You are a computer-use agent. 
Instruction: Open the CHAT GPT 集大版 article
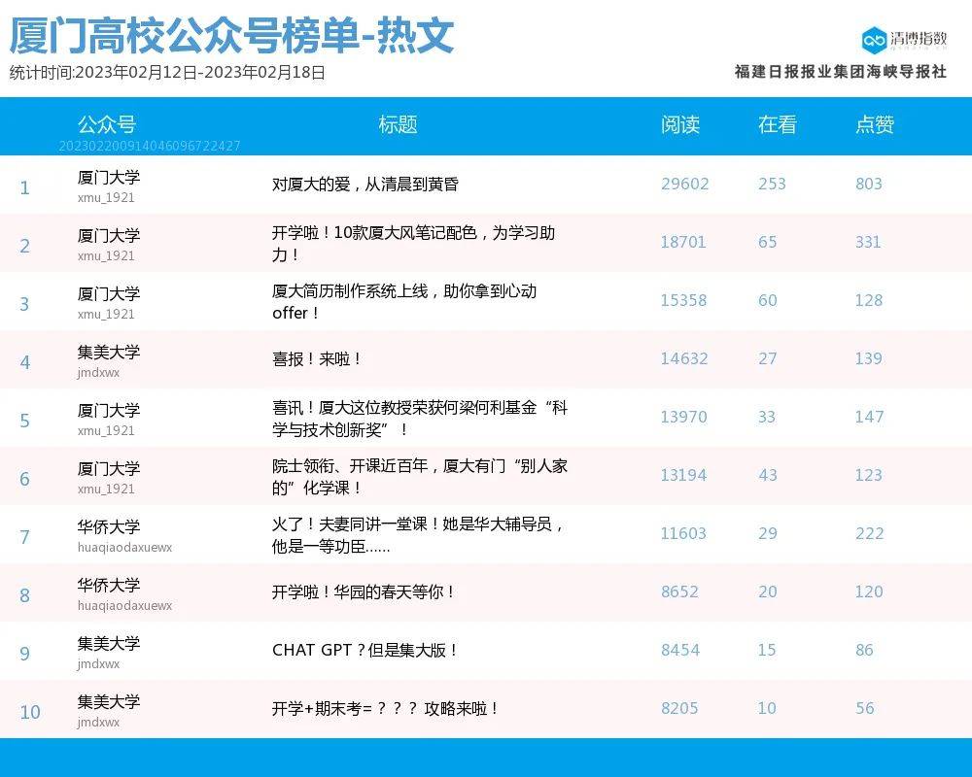364,650
